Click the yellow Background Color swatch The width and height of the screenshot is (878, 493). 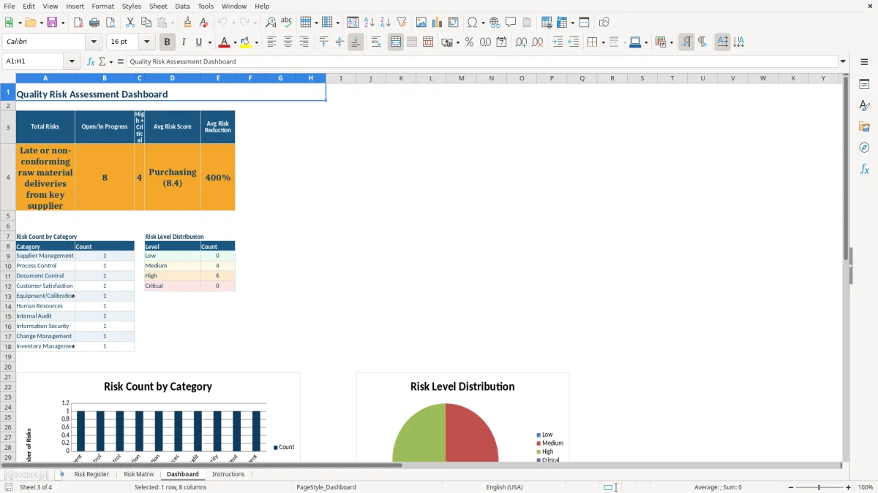(246, 42)
